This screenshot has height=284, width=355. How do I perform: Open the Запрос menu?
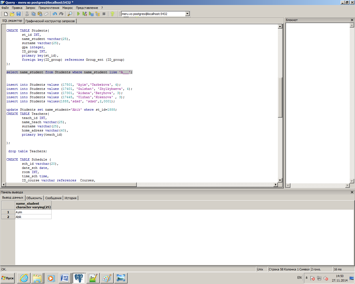[31, 8]
